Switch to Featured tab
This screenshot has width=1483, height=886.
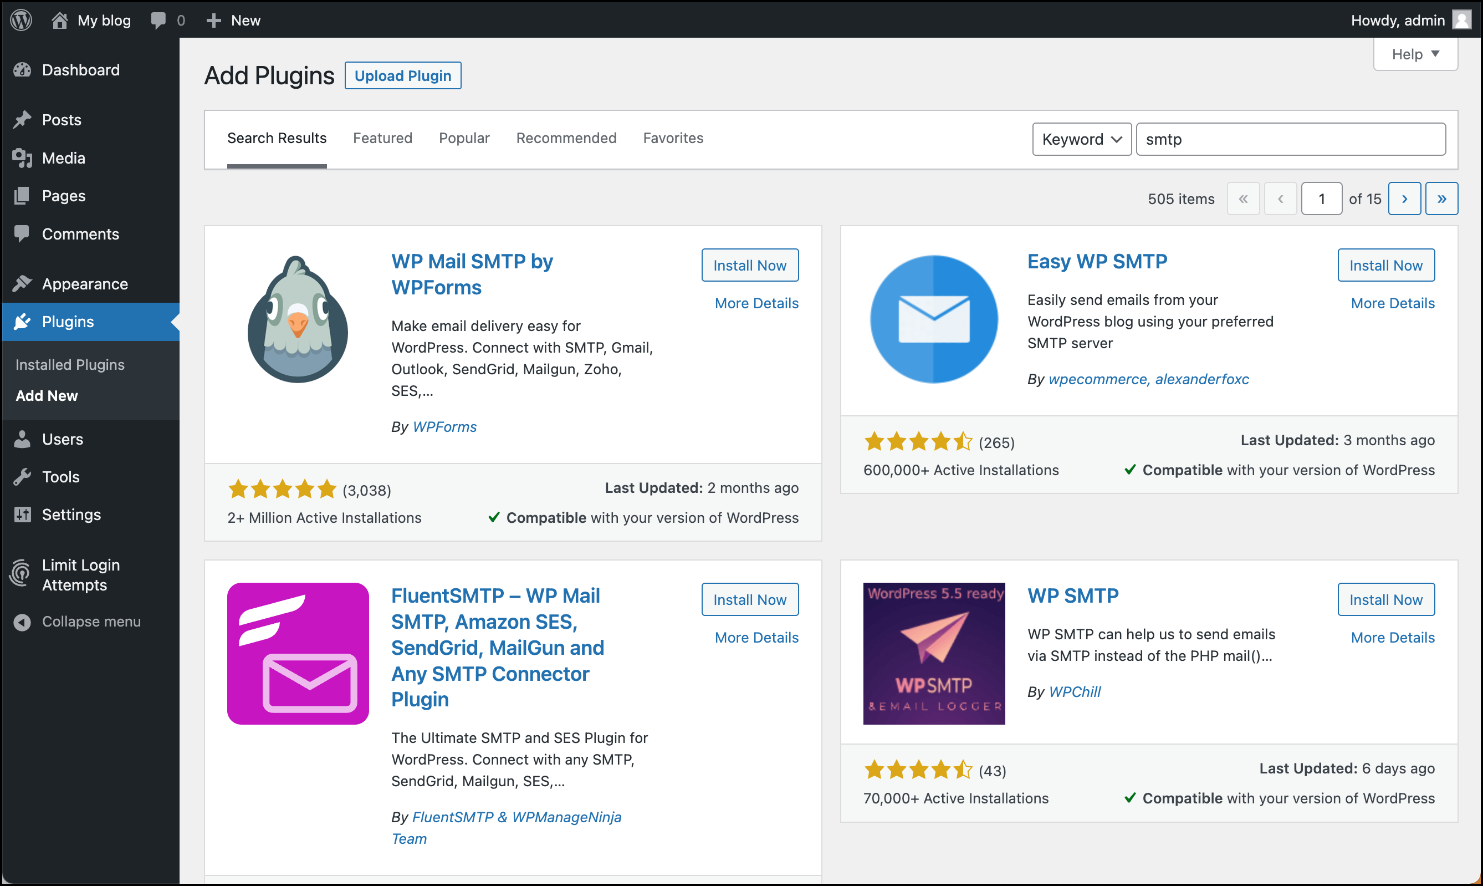click(382, 139)
